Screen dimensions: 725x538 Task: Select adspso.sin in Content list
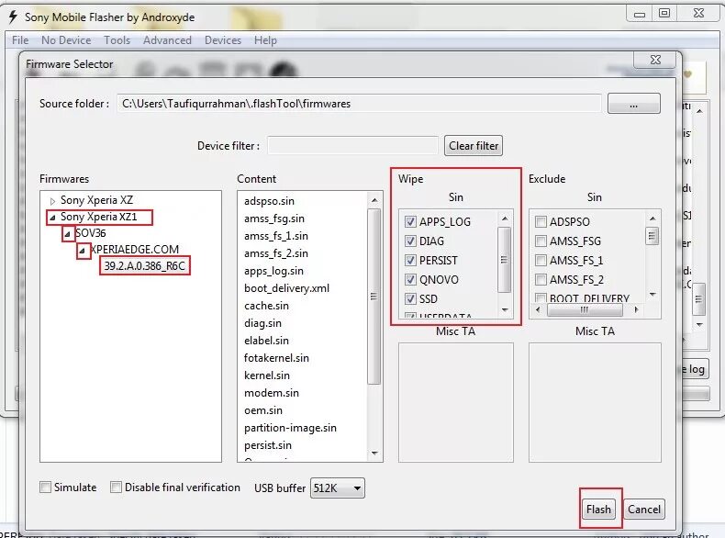pos(269,201)
